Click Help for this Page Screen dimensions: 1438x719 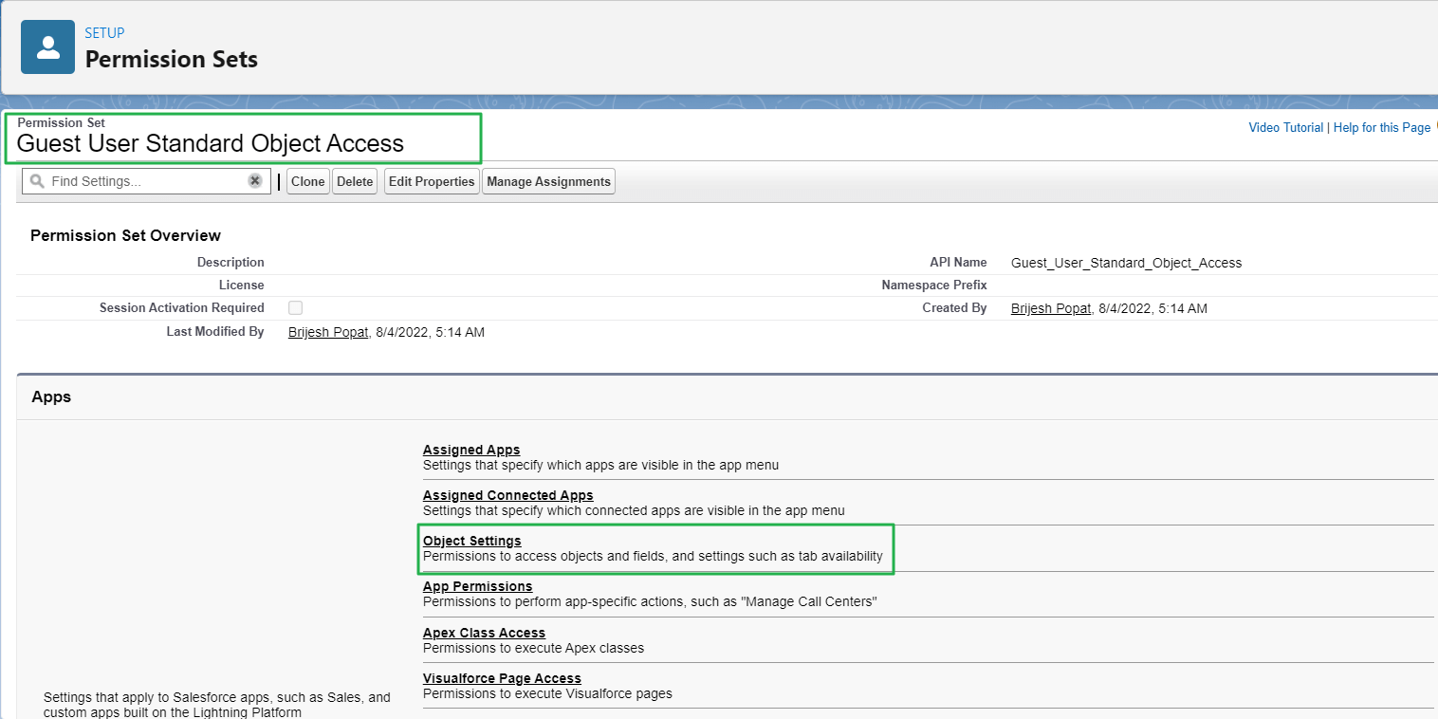pyautogui.click(x=1381, y=127)
